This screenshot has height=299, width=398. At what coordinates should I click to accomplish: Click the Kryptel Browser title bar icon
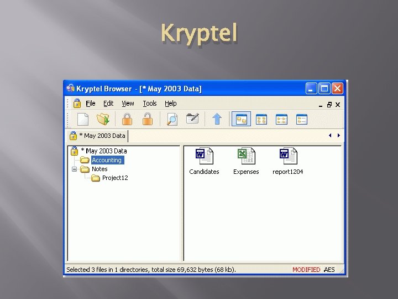pyautogui.click(x=70, y=88)
